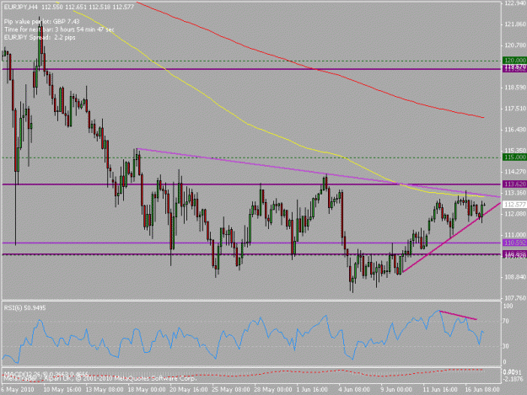The image size is (527, 395).
Task: Click the '10 May 16:00' time axis label
Action: pyautogui.click(x=62, y=390)
